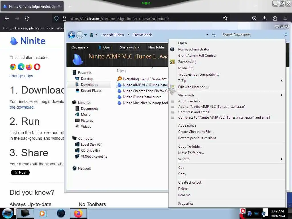
Task: Choose Grant Admin Full Control
Action: tap(197, 56)
